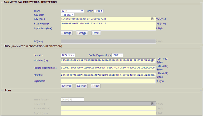This screenshot has height=116, width=203.
Task: Open the Mode dropdown showing ECB
Action: (x=99, y=11)
